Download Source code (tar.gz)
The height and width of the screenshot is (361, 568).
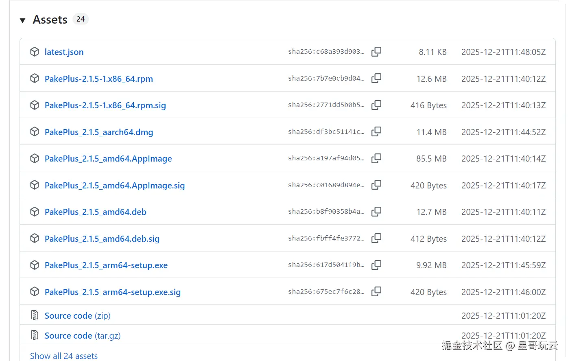83,336
